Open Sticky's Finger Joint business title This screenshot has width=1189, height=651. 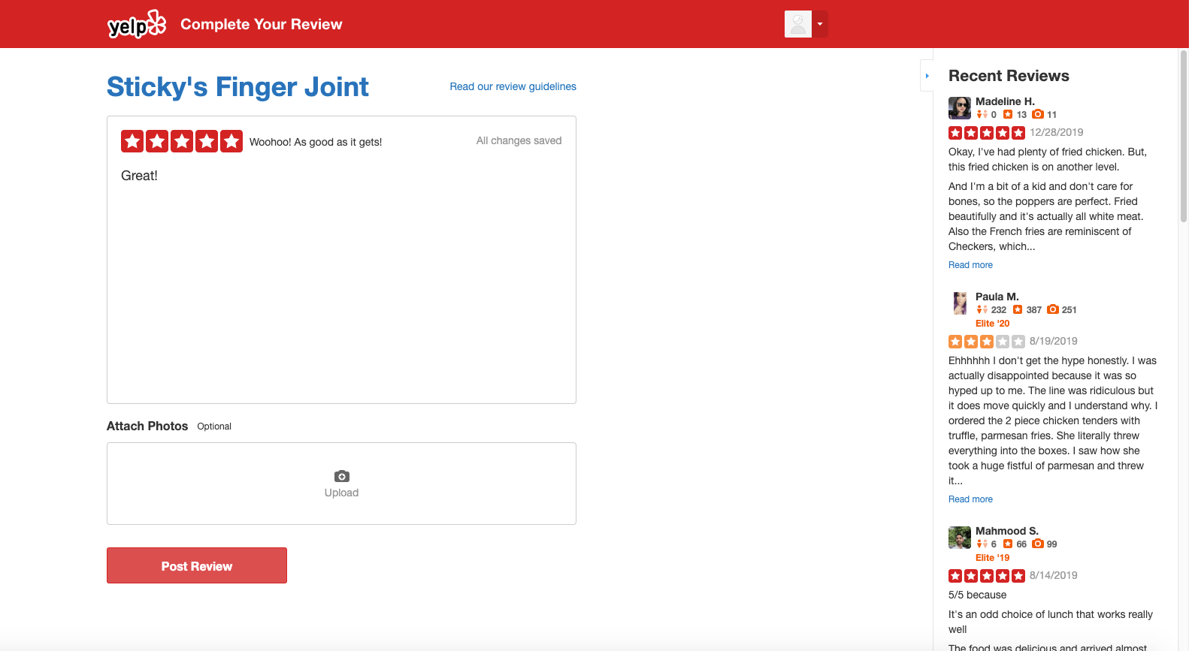pos(237,87)
